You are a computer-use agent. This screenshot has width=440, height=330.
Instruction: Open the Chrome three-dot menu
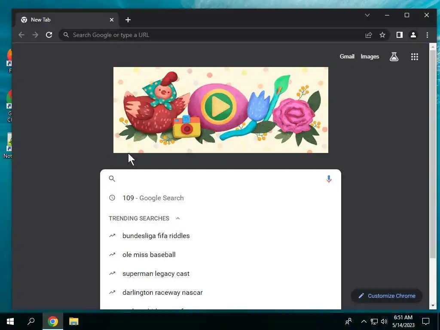[x=427, y=35]
